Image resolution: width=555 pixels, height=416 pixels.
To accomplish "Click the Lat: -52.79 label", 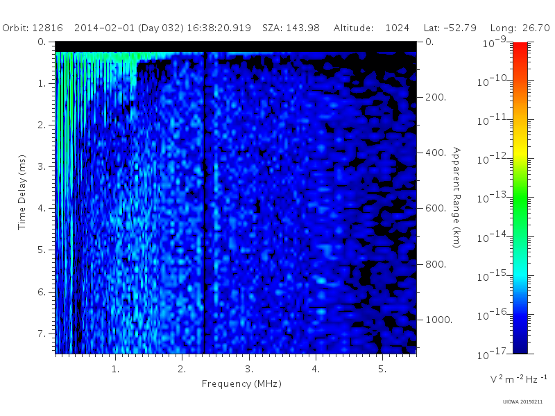I will (x=450, y=28).
